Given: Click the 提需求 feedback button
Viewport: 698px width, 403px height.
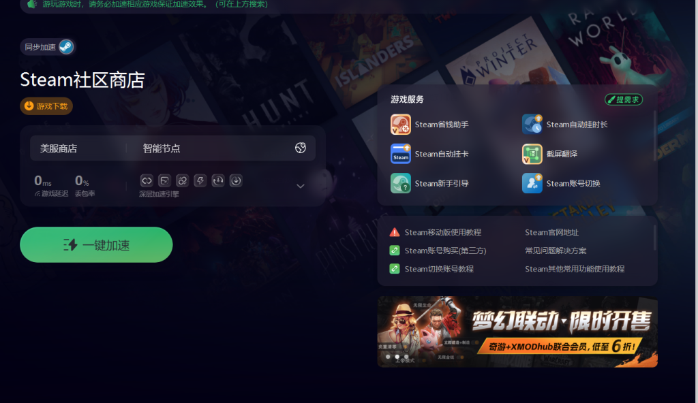Looking at the screenshot, I should 623,99.
